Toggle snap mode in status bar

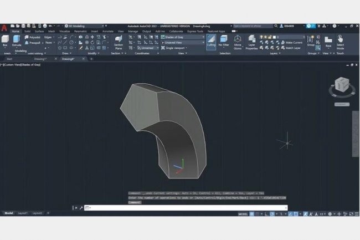257,214
